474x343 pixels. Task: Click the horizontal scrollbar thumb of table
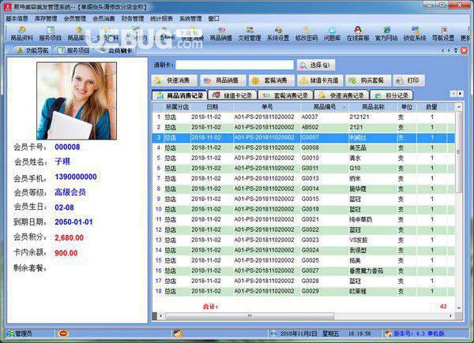coord(250,316)
